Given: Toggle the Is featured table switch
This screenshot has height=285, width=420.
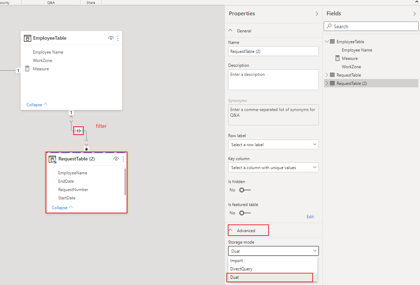Looking at the screenshot, I should click(245, 213).
